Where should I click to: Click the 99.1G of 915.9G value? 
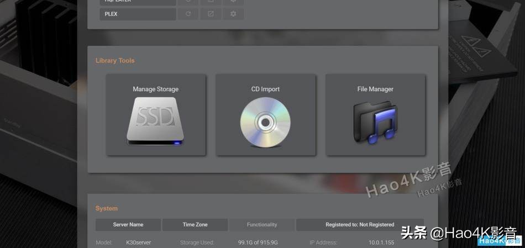(x=258, y=242)
